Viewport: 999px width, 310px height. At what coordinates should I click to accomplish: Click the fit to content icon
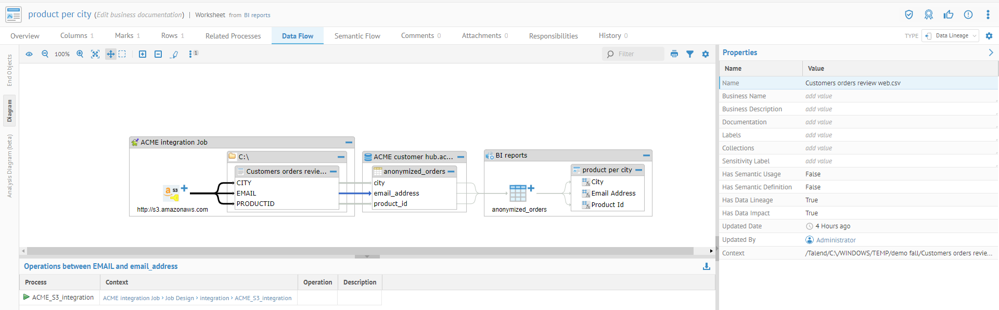pyautogui.click(x=95, y=54)
